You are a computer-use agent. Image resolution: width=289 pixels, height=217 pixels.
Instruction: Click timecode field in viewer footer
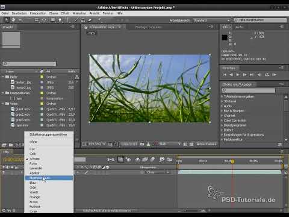(x=129, y=144)
